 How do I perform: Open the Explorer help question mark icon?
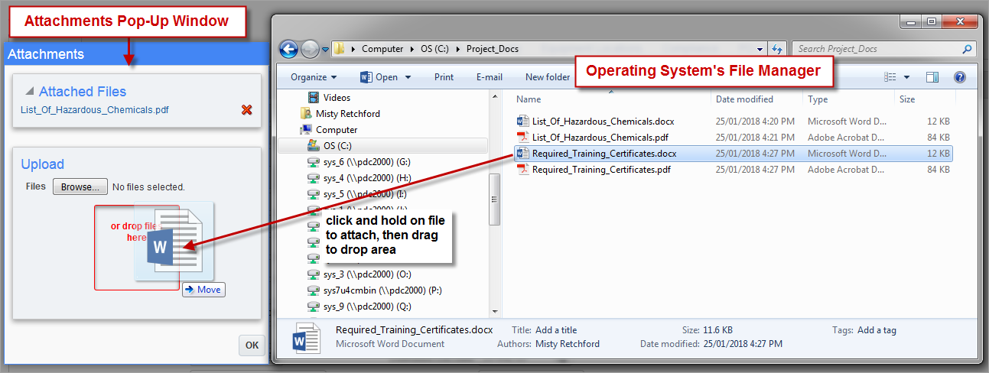[959, 77]
